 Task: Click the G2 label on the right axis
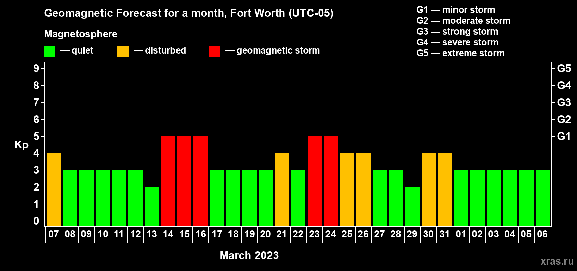tap(564, 119)
